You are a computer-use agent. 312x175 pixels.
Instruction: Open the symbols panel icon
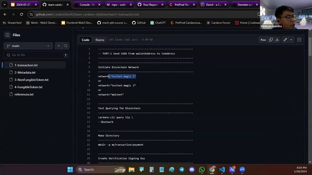[299, 40]
